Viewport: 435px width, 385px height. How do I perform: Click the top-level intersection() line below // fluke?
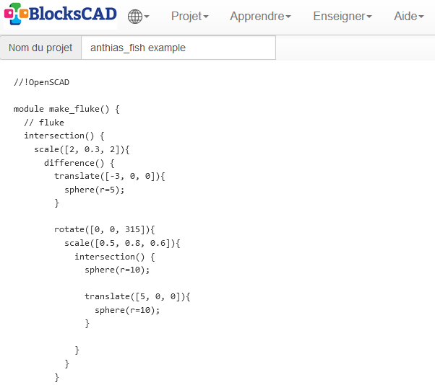[x=64, y=136]
